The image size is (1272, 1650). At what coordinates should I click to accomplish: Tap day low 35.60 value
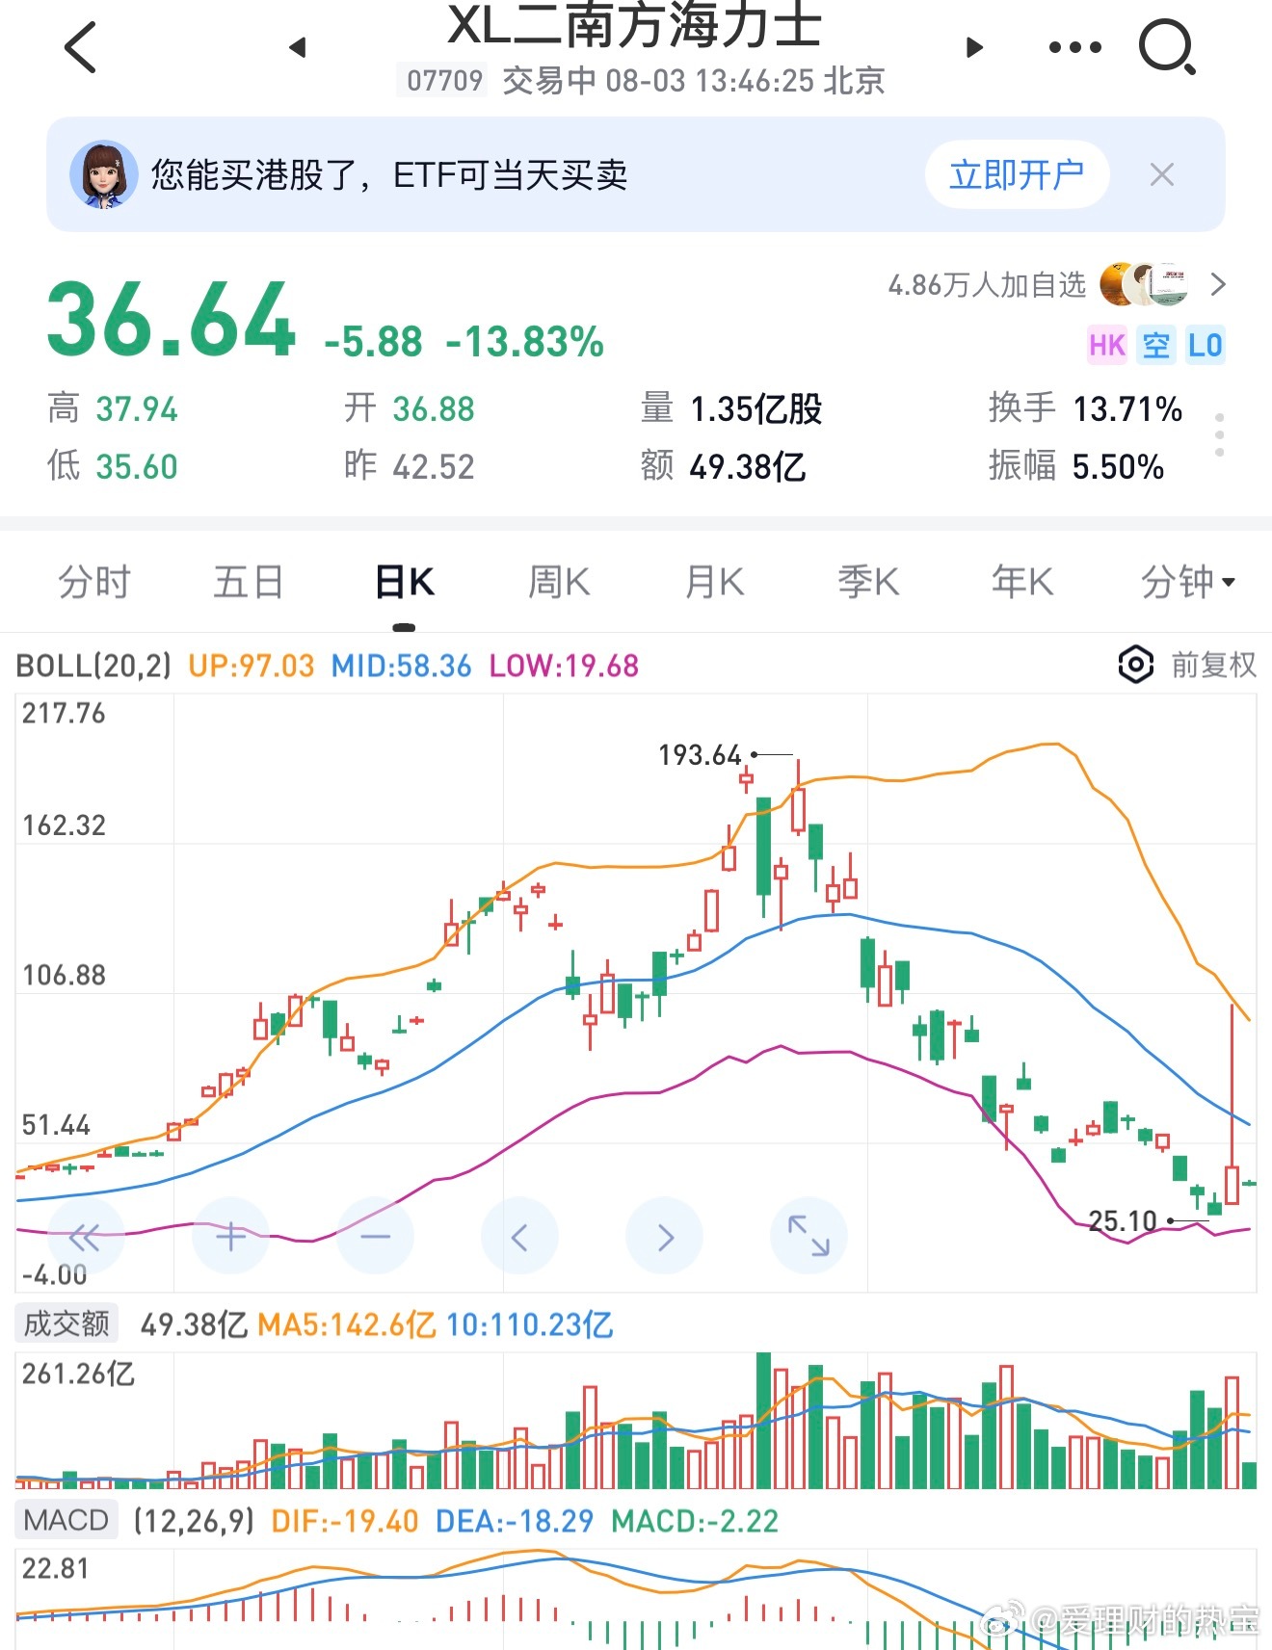coord(137,467)
